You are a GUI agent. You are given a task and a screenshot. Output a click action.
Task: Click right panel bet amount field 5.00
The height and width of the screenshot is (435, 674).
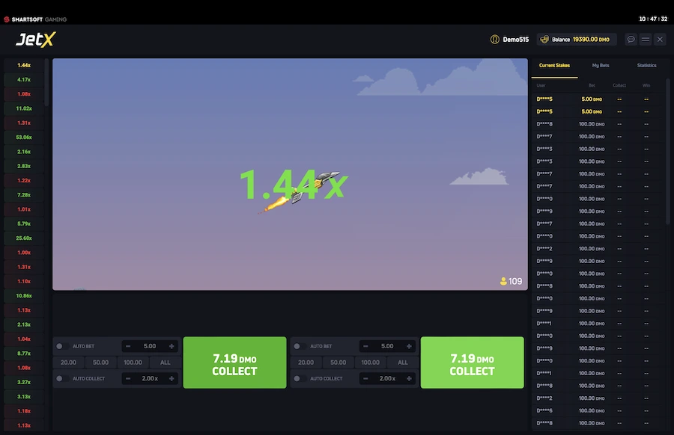387,346
